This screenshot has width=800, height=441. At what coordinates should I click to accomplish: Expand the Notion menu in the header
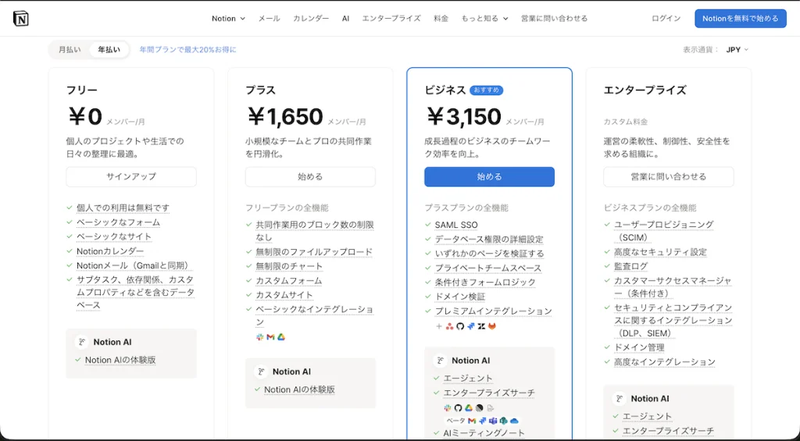point(229,19)
